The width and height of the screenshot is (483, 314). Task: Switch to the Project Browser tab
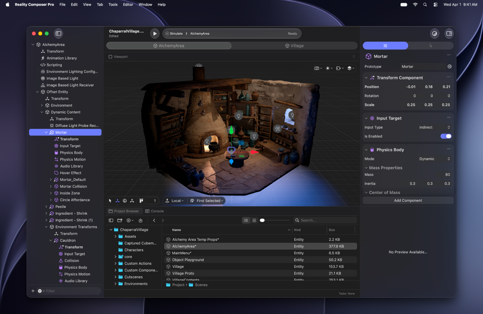[x=124, y=211]
